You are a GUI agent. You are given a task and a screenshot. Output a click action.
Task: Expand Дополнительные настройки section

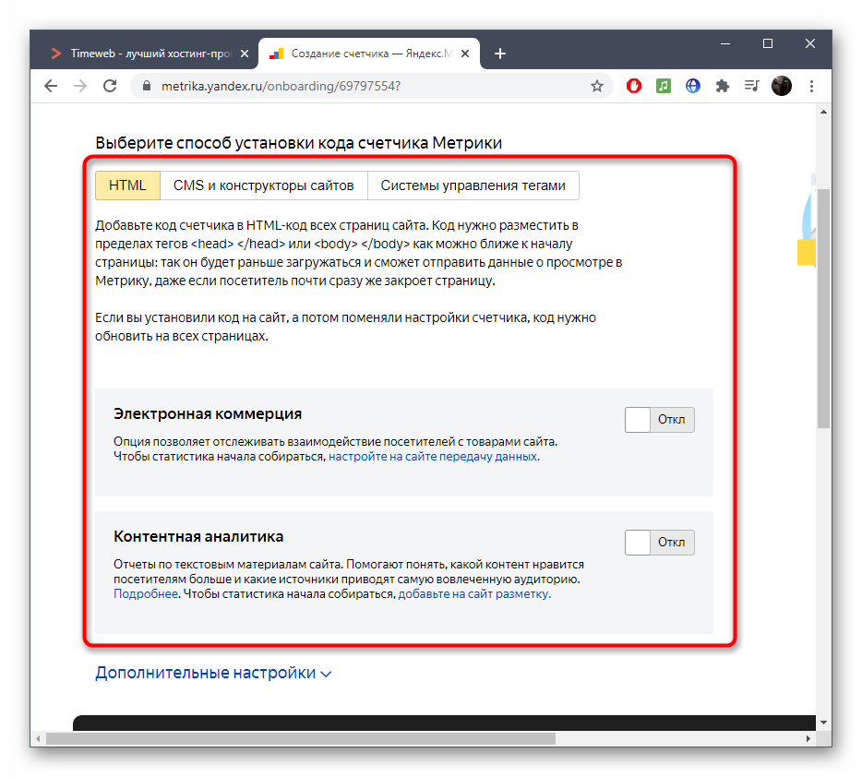point(213,673)
